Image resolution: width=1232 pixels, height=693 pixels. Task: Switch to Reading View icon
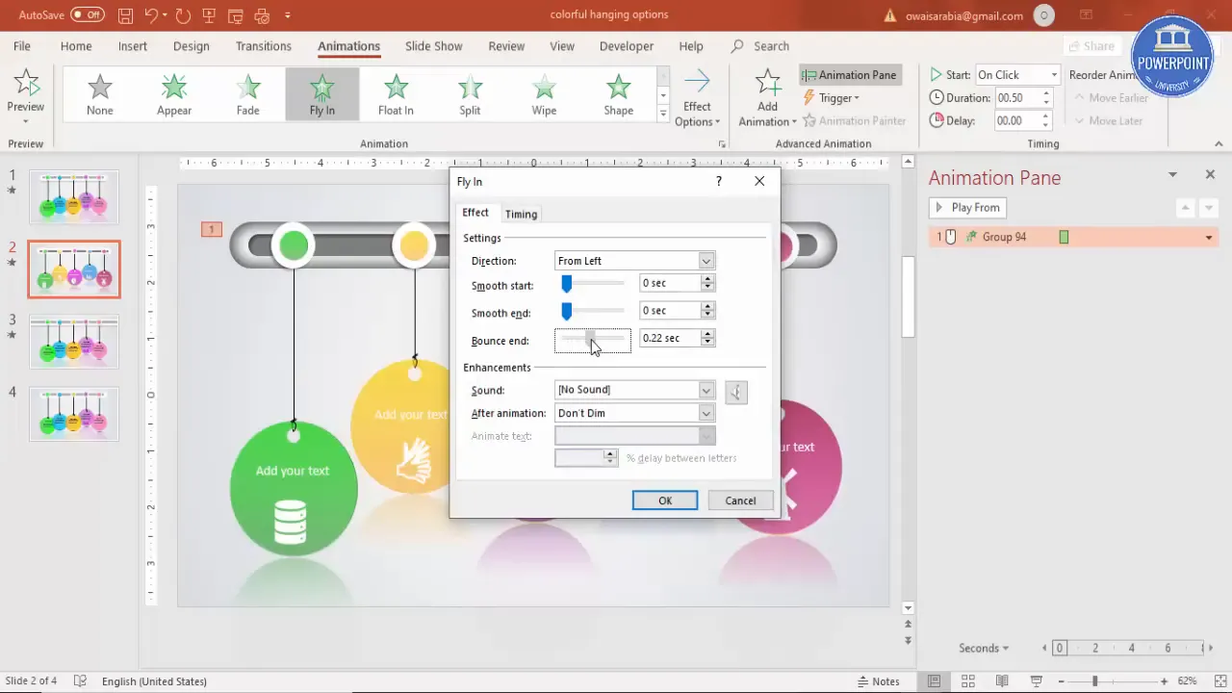pyautogui.click(x=1004, y=681)
